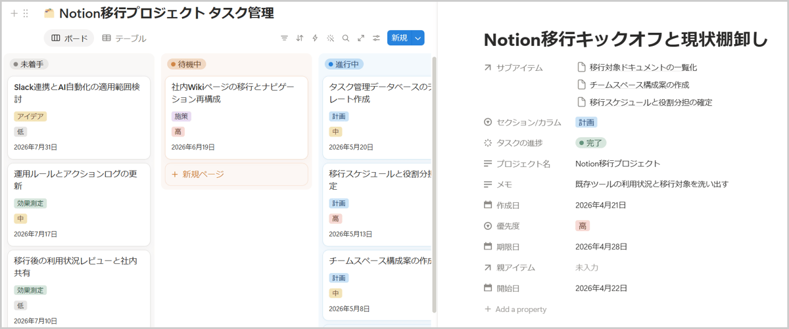Click the 待機中 column group header

[187, 64]
